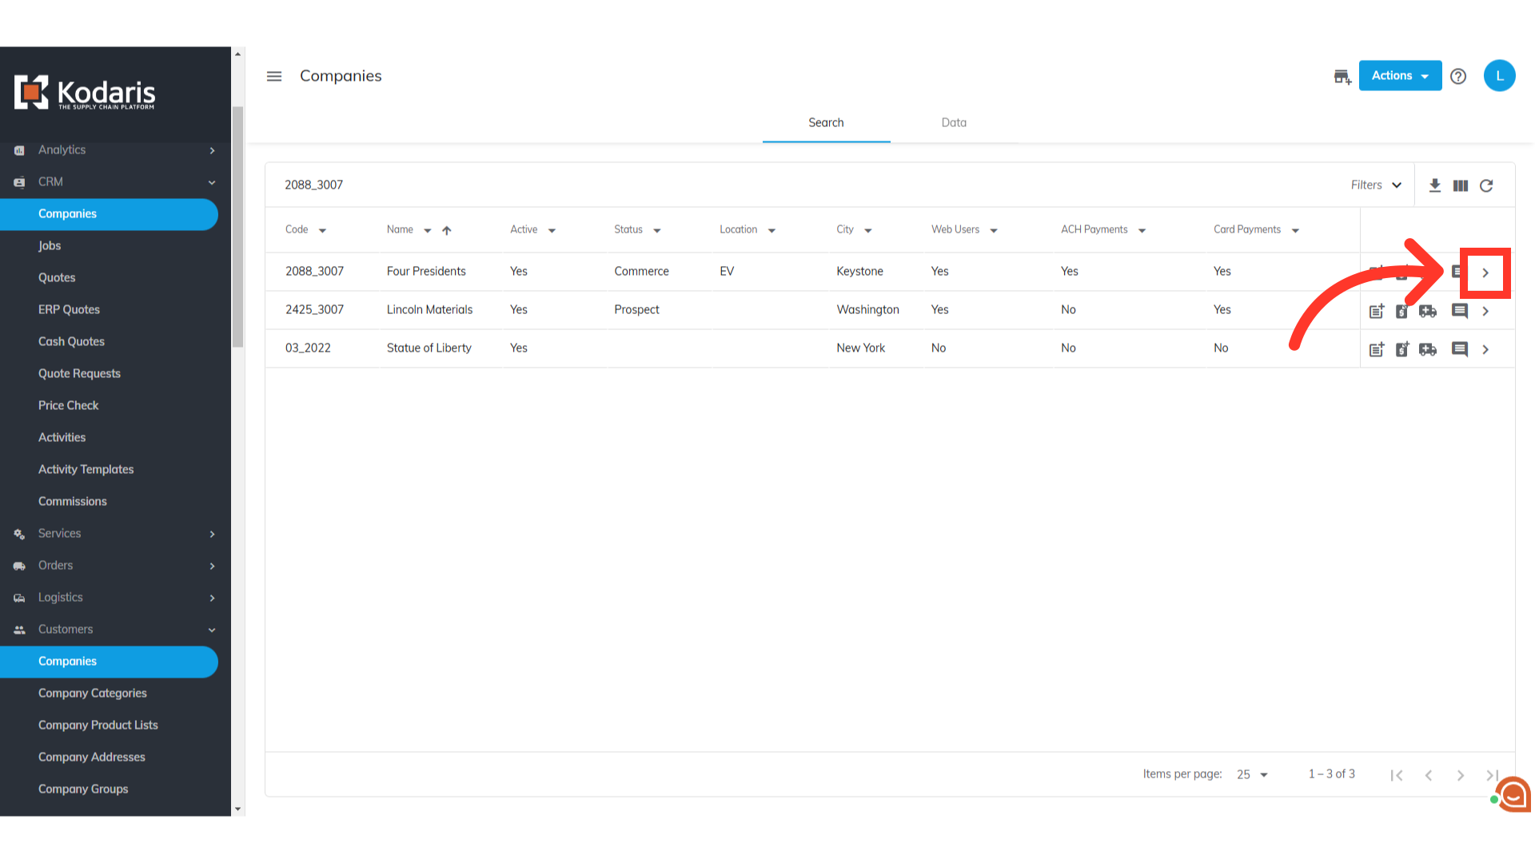This screenshot has height=863, width=1535.
Task: Open Four Presidents details with row chevron
Action: pos(1485,272)
